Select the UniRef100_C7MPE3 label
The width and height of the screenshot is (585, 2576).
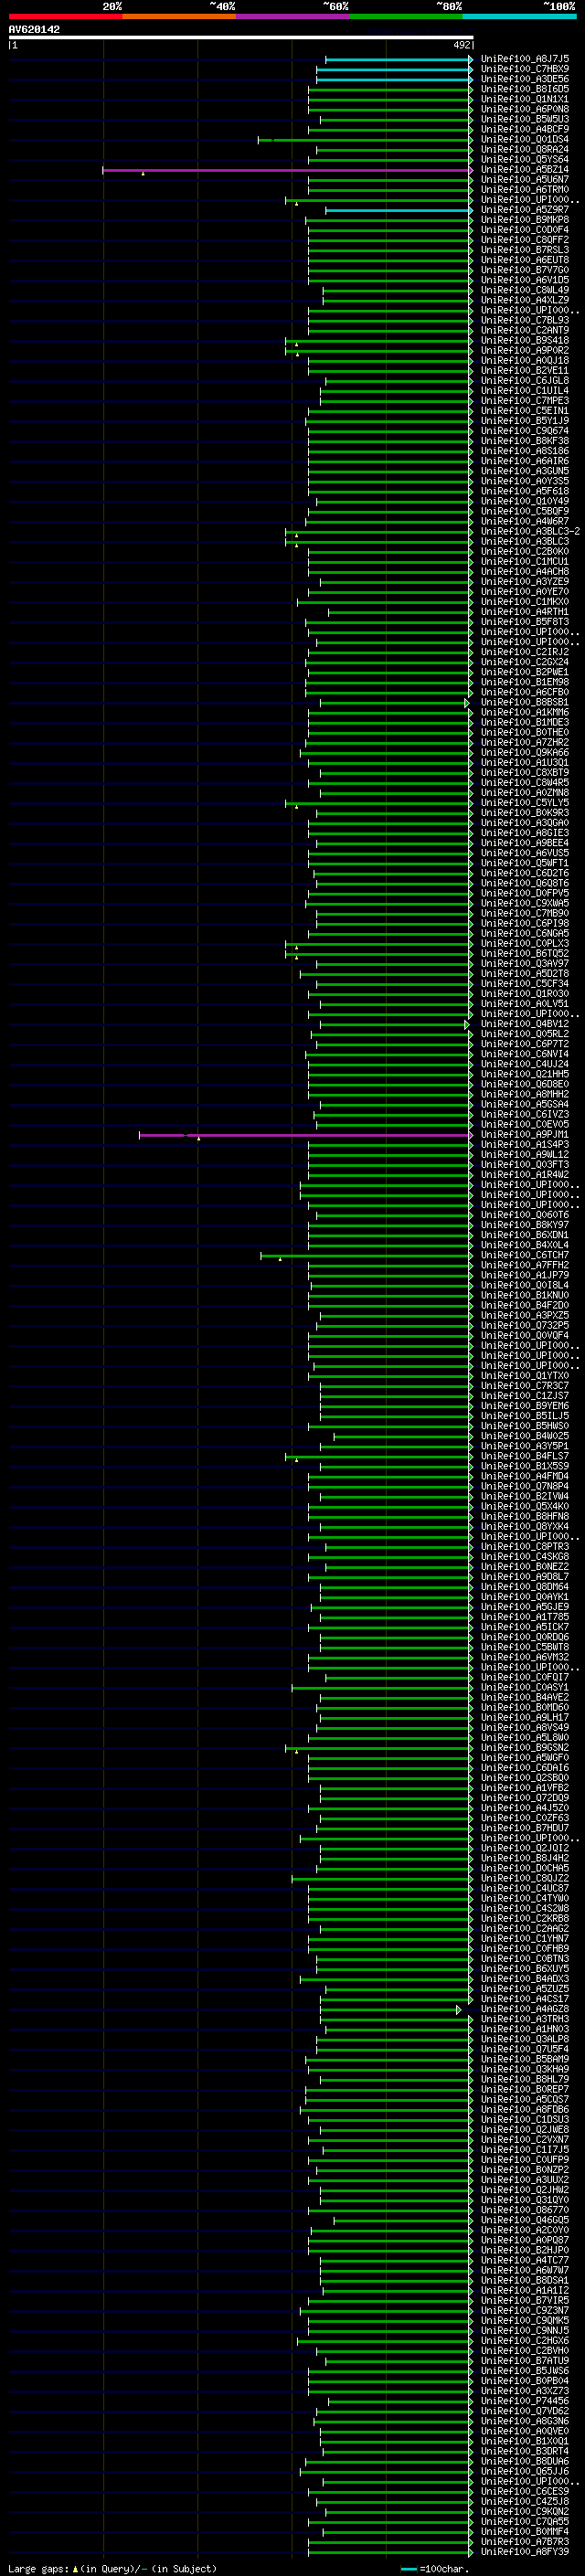click(x=525, y=401)
